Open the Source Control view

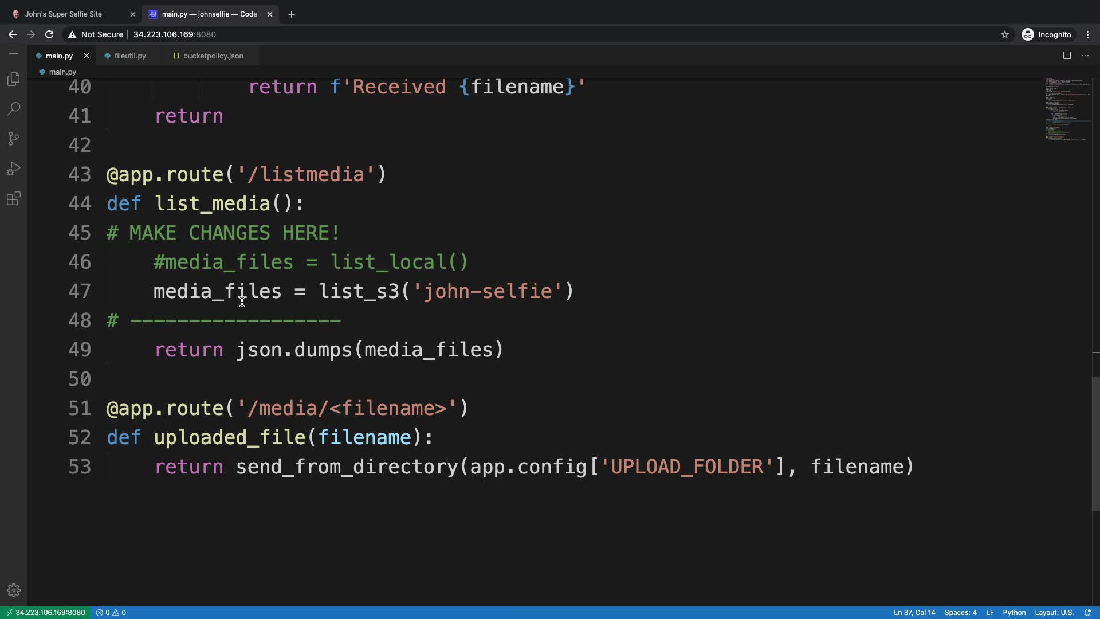coord(14,139)
